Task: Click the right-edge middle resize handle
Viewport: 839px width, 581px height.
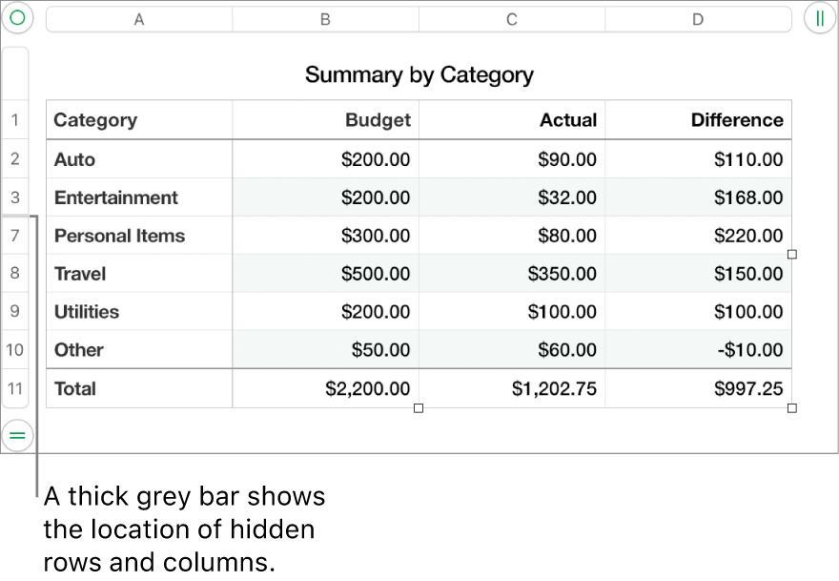Action: (792, 255)
